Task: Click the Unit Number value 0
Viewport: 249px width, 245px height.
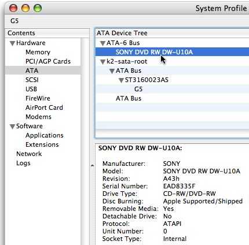Action: coord(165,231)
